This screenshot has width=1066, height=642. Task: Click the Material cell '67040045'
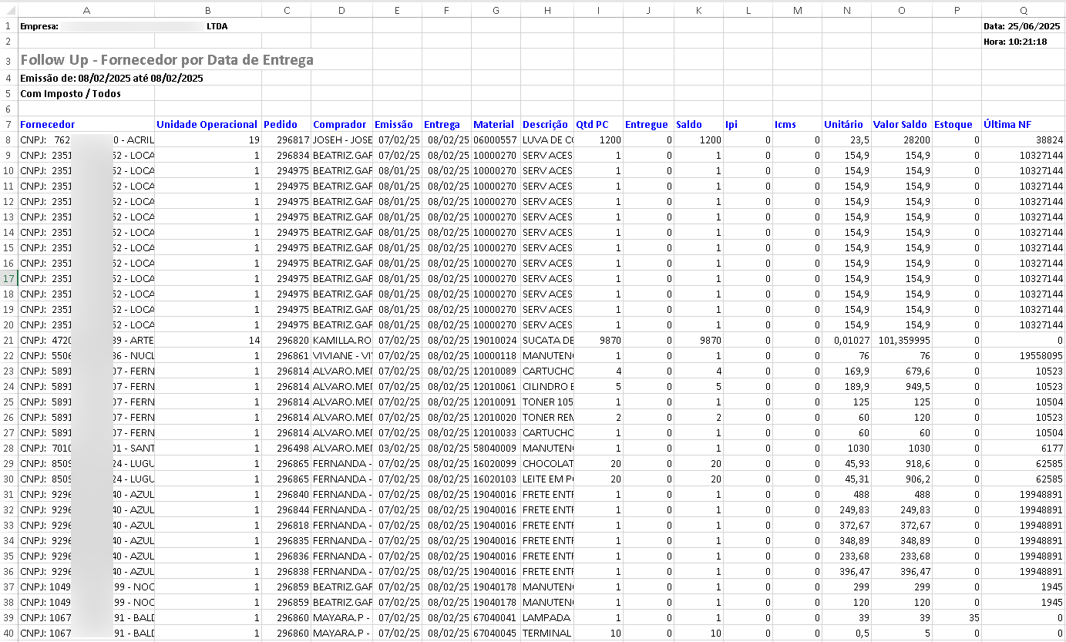click(496, 633)
